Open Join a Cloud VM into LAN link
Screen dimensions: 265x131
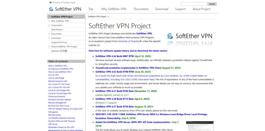pyautogui.click(x=59, y=87)
